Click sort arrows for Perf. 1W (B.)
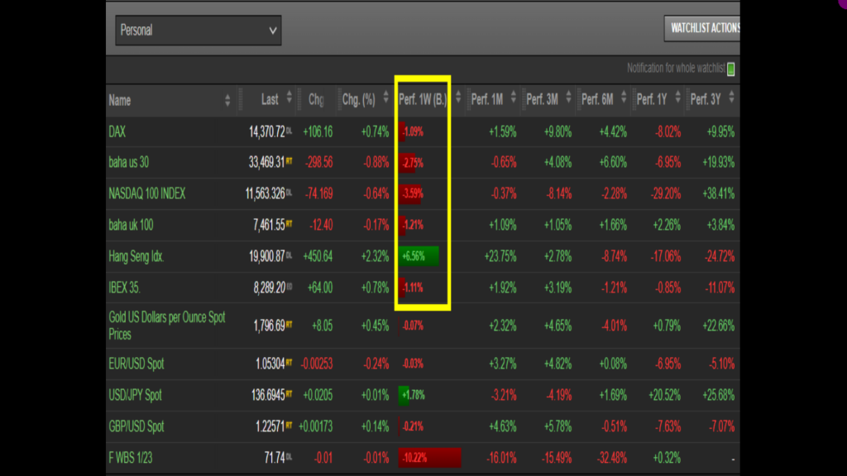The image size is (847, 476). (x=457, y=98)
